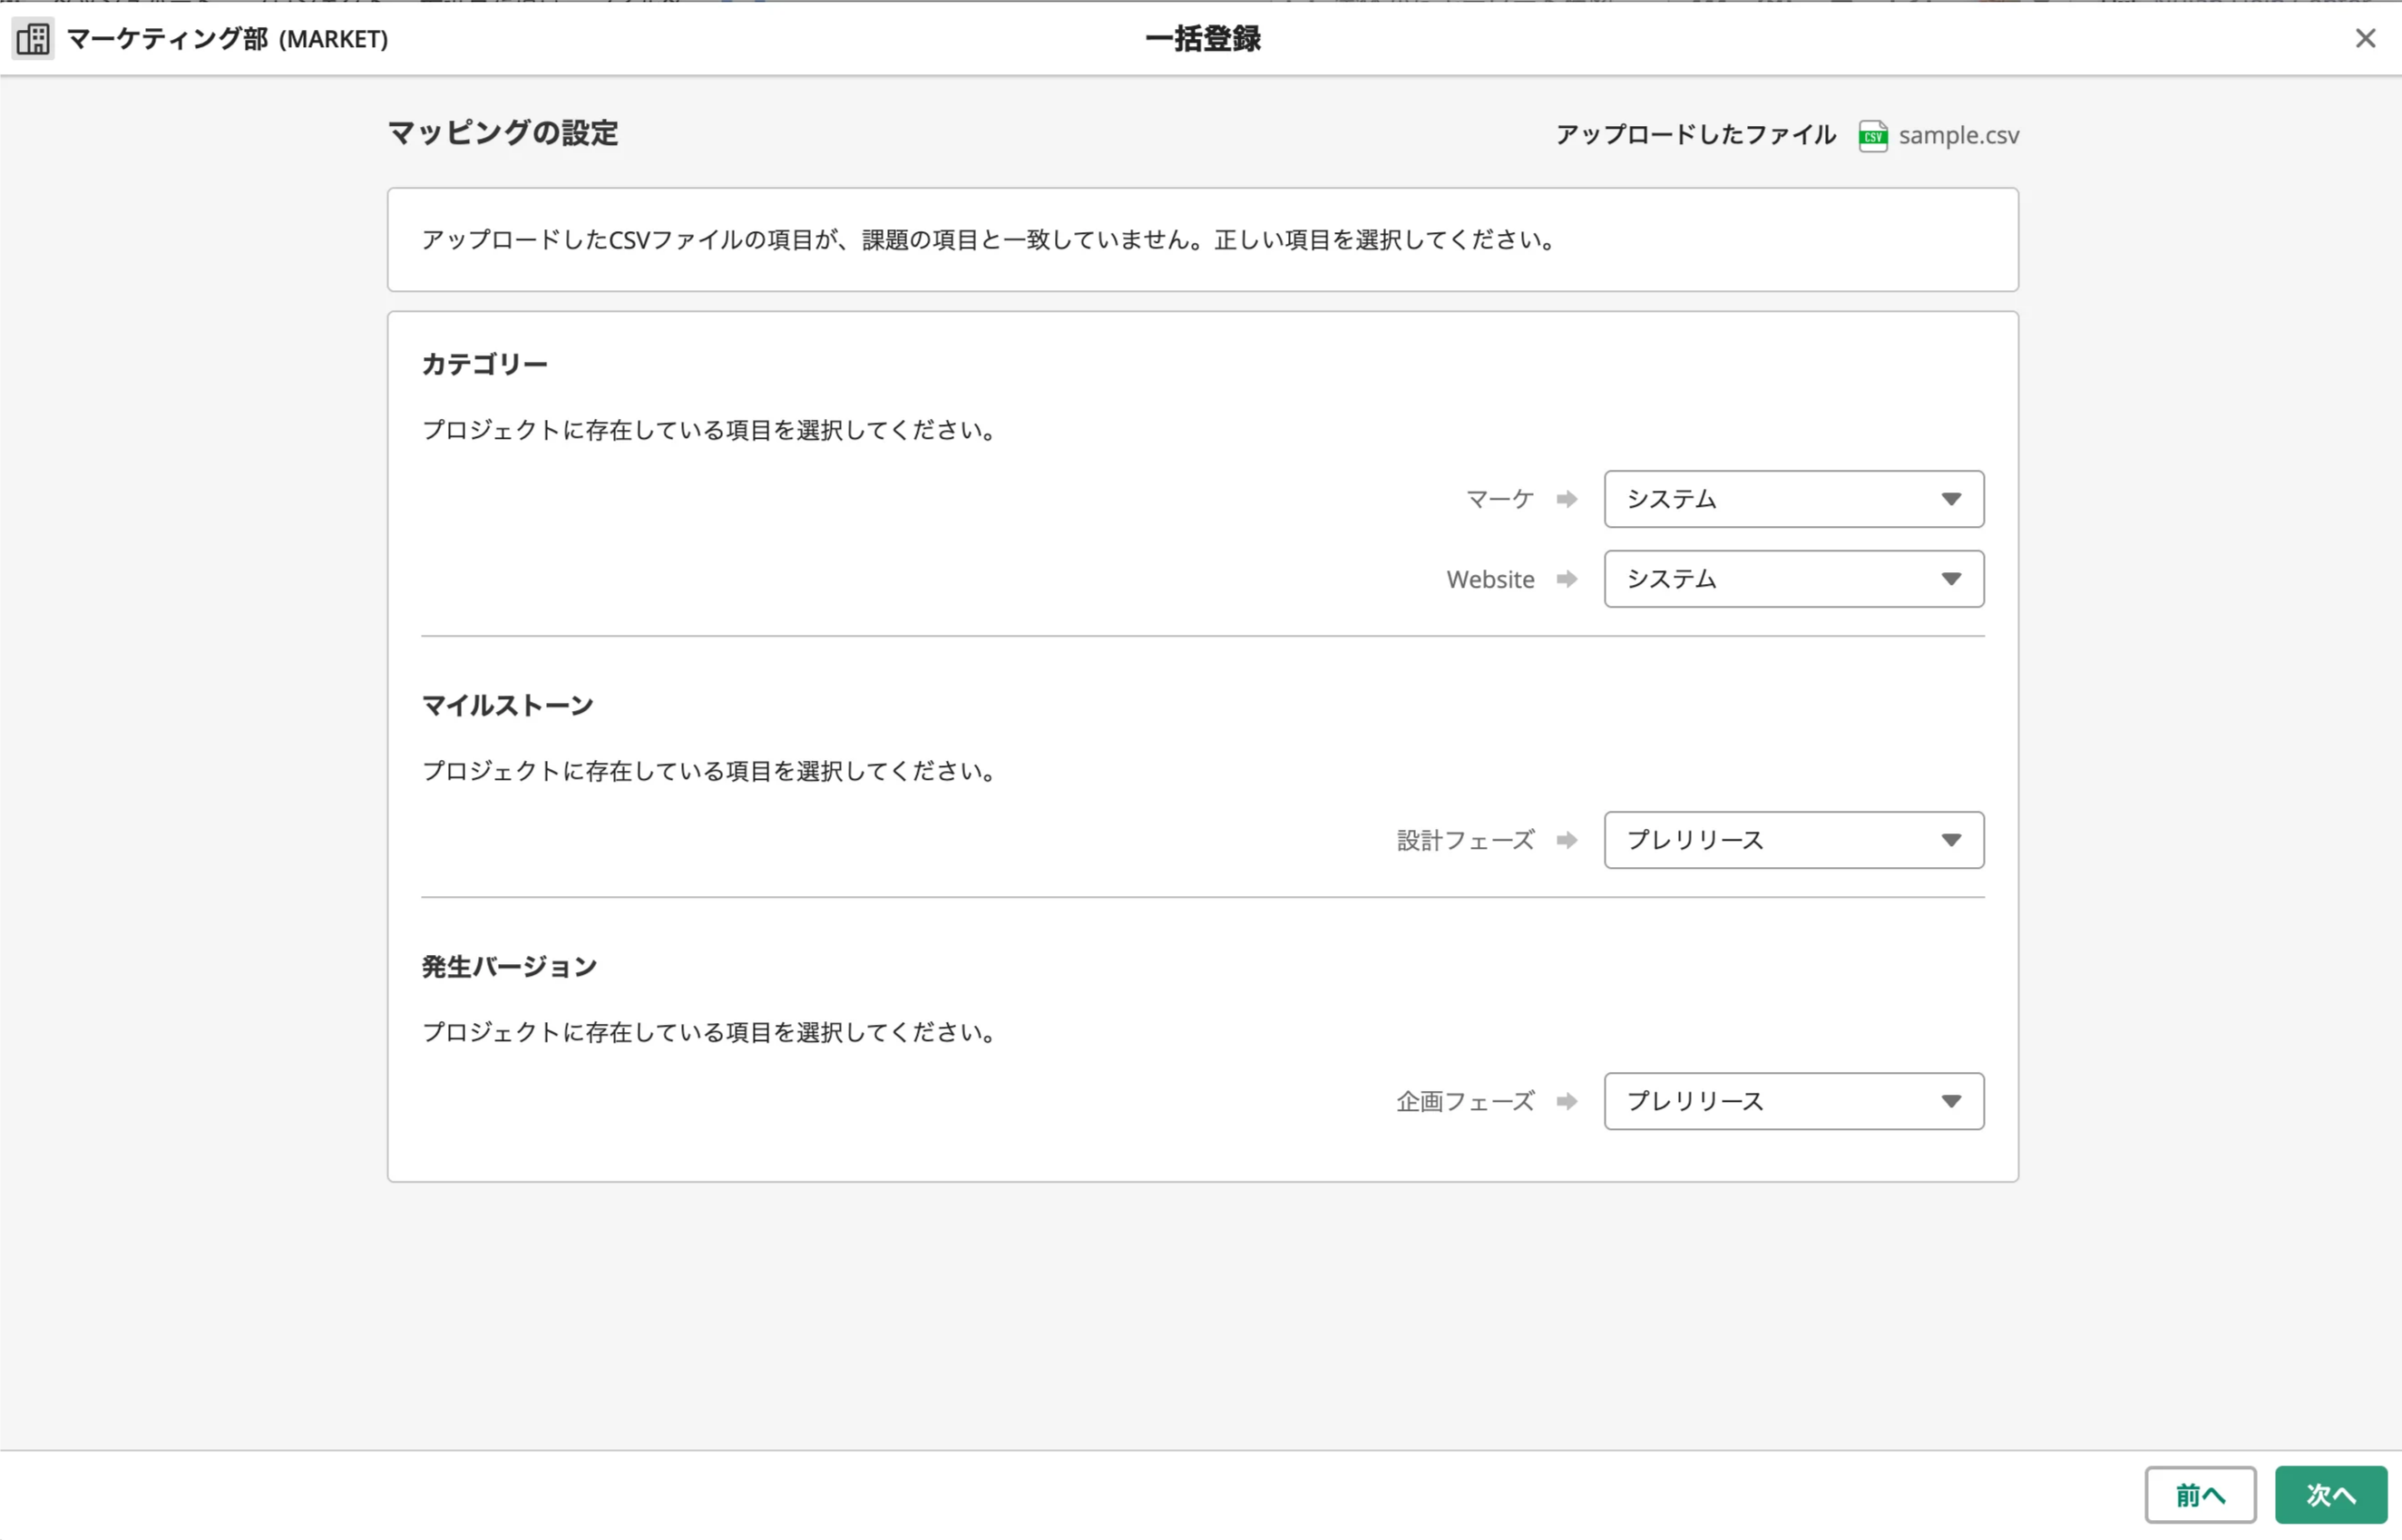Open the Website category dropdown
The image size is (2402, 1540).
(1794, 579)
